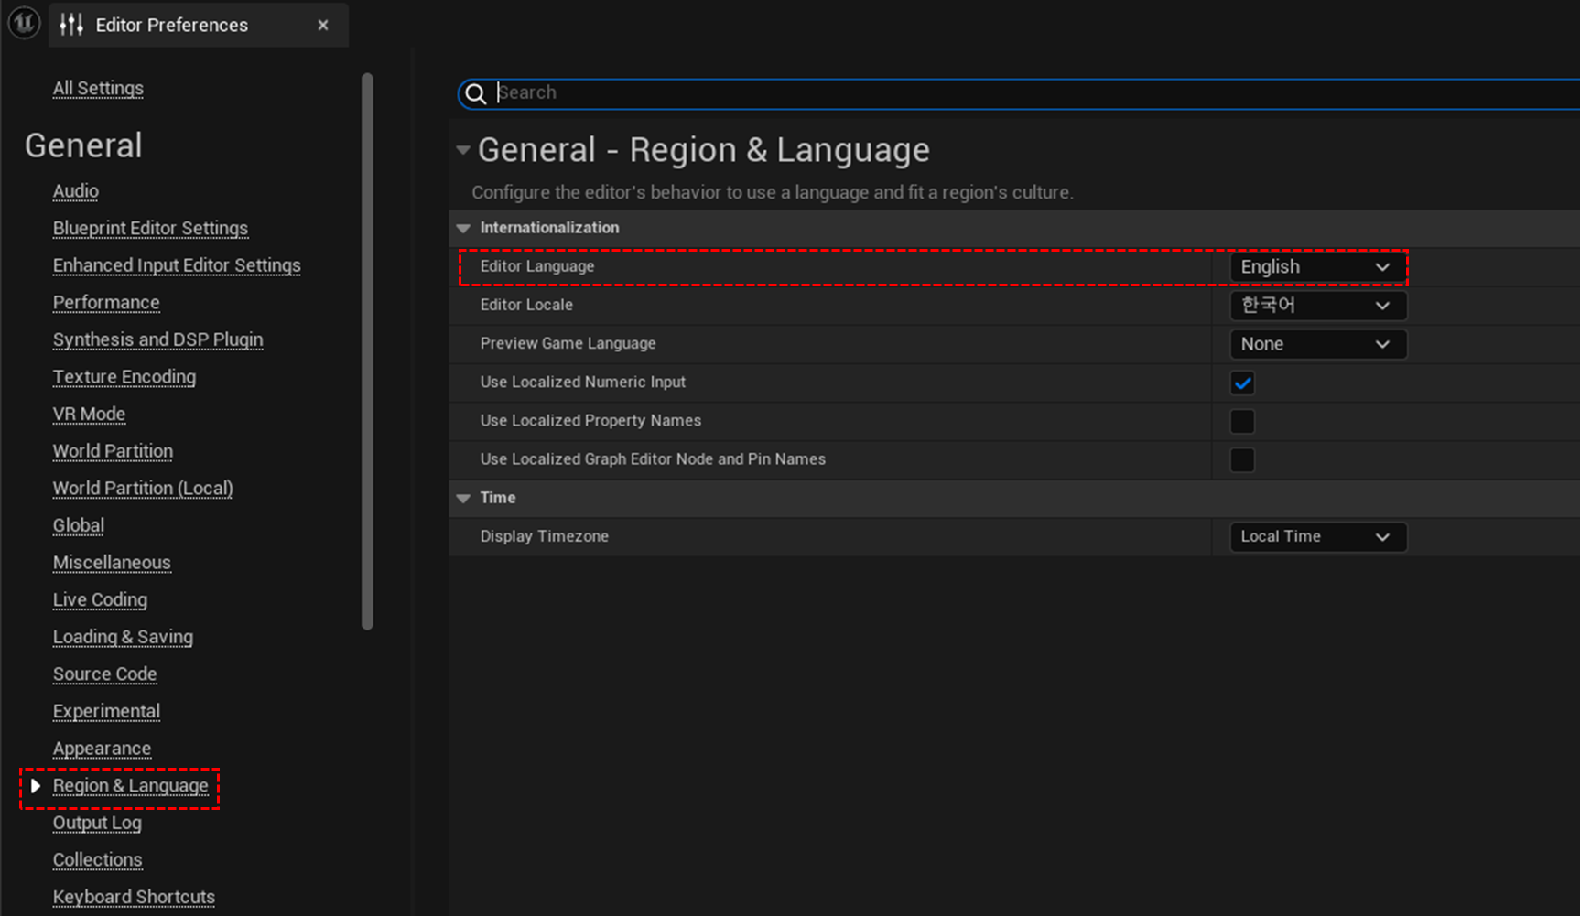Select Region & Language in sidebar
Image resolution: width=1580 pixels, height=916 pixels.
tap(130, 786)
